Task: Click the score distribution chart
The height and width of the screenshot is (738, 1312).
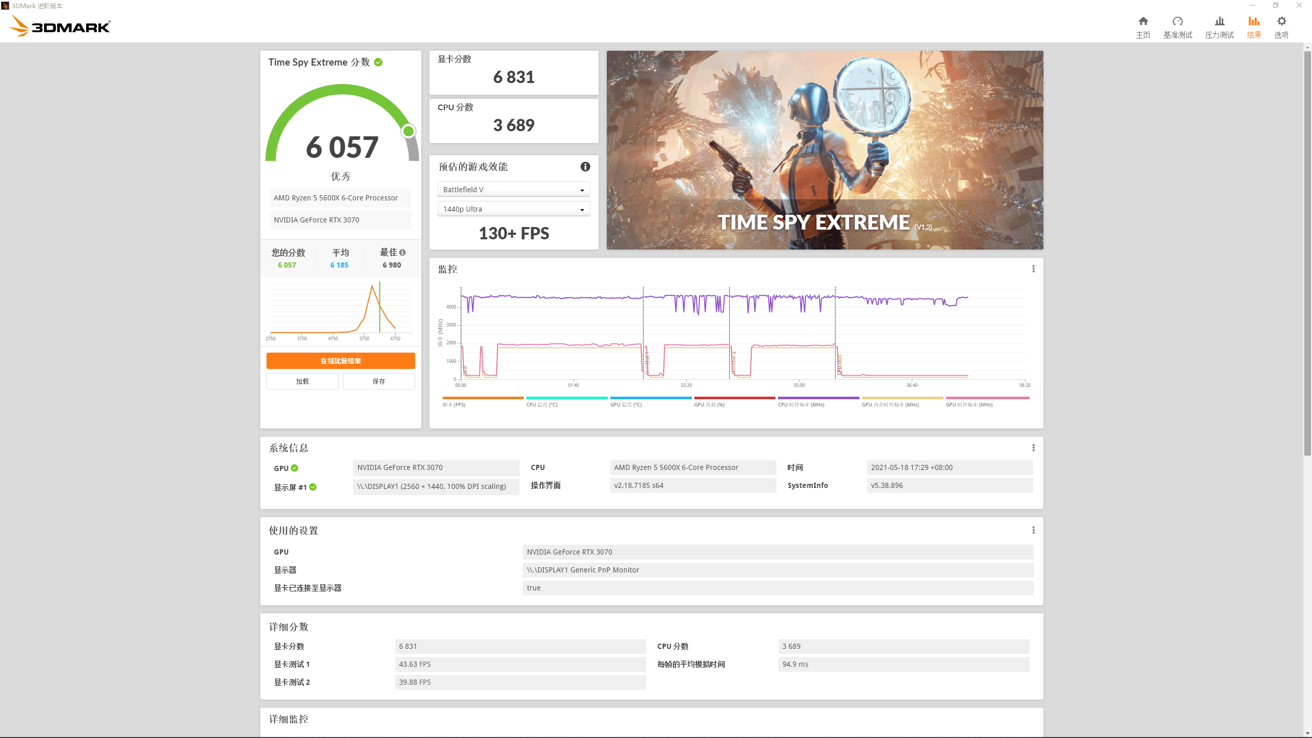Action: point(340,312)
